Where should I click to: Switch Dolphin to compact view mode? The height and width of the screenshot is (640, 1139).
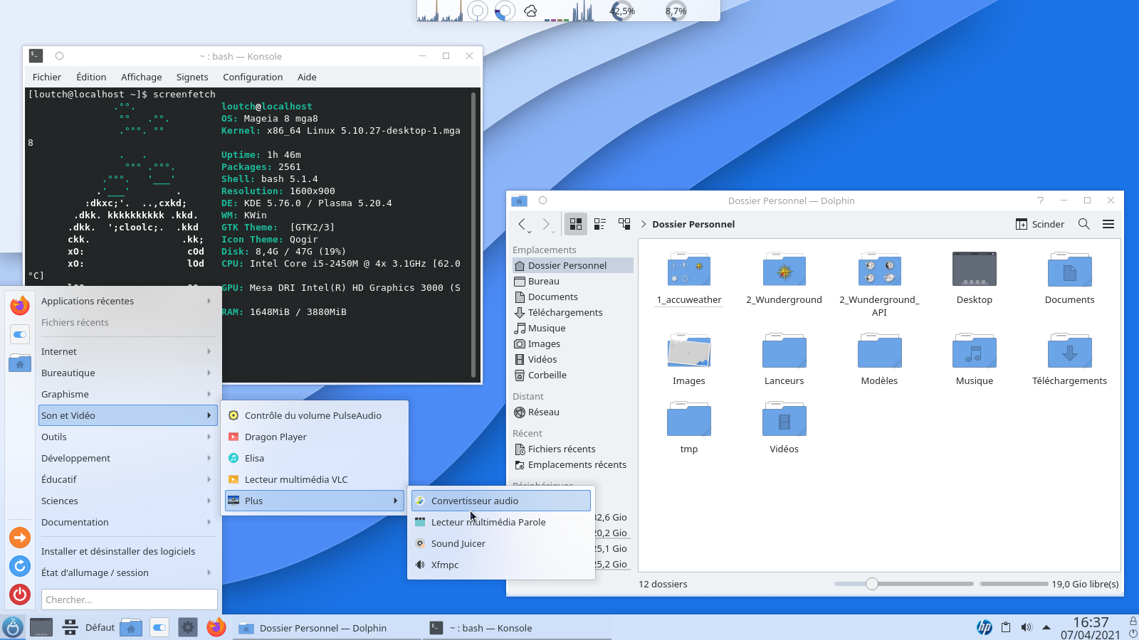click(600, 224)
